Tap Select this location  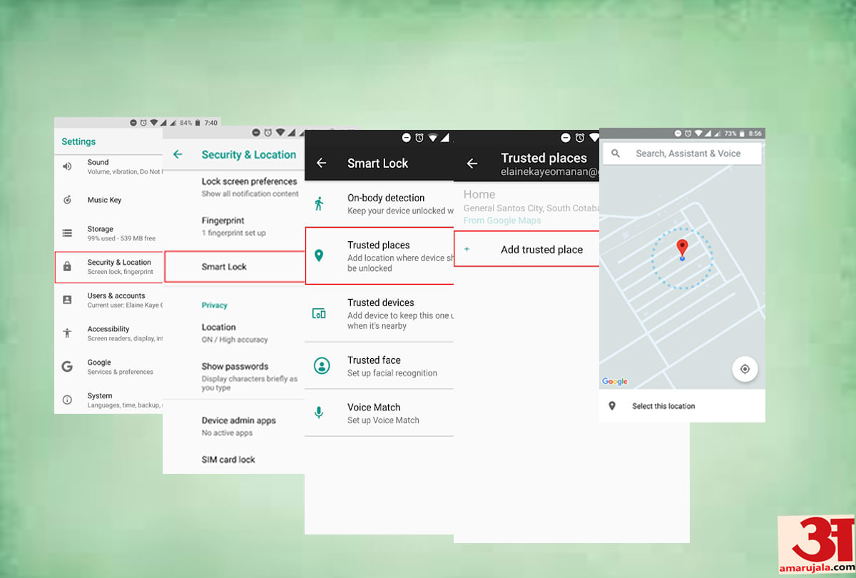pos(663,406)
